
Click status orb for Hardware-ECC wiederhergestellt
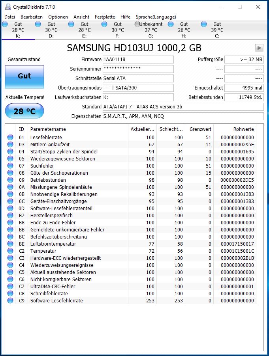click(x=10, y=258)
